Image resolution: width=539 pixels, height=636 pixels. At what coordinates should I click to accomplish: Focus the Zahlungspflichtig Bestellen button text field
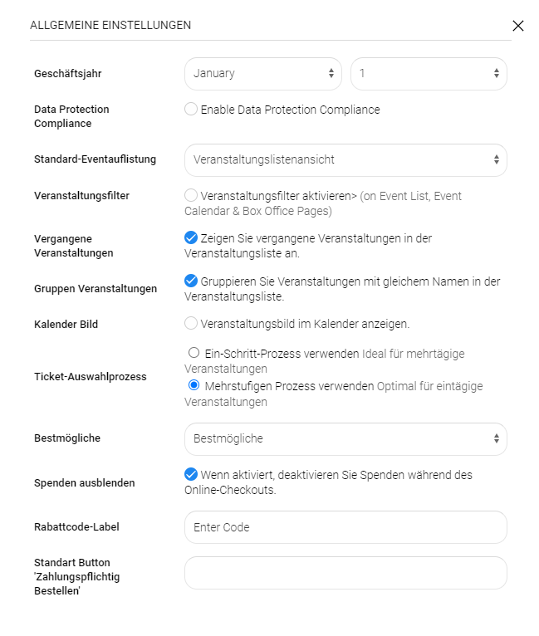click(x=345, y=573)
